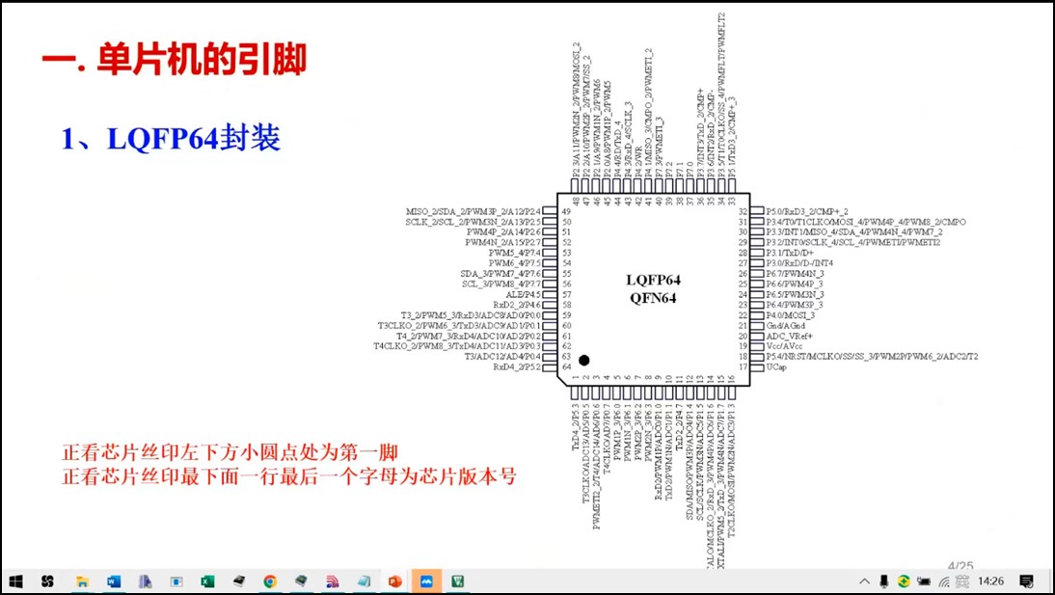Click the green 360 security tray icon
Viewport: 1055px width, 595px height.
pos(904,581)
